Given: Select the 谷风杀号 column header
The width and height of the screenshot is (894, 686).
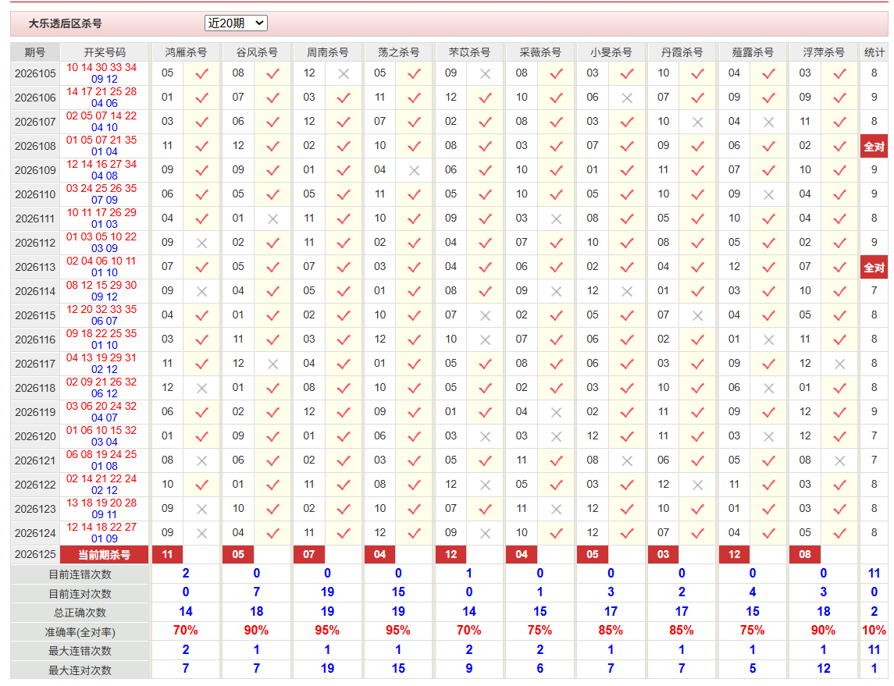Looking at the screenshot, I should (x=257, y=52).
